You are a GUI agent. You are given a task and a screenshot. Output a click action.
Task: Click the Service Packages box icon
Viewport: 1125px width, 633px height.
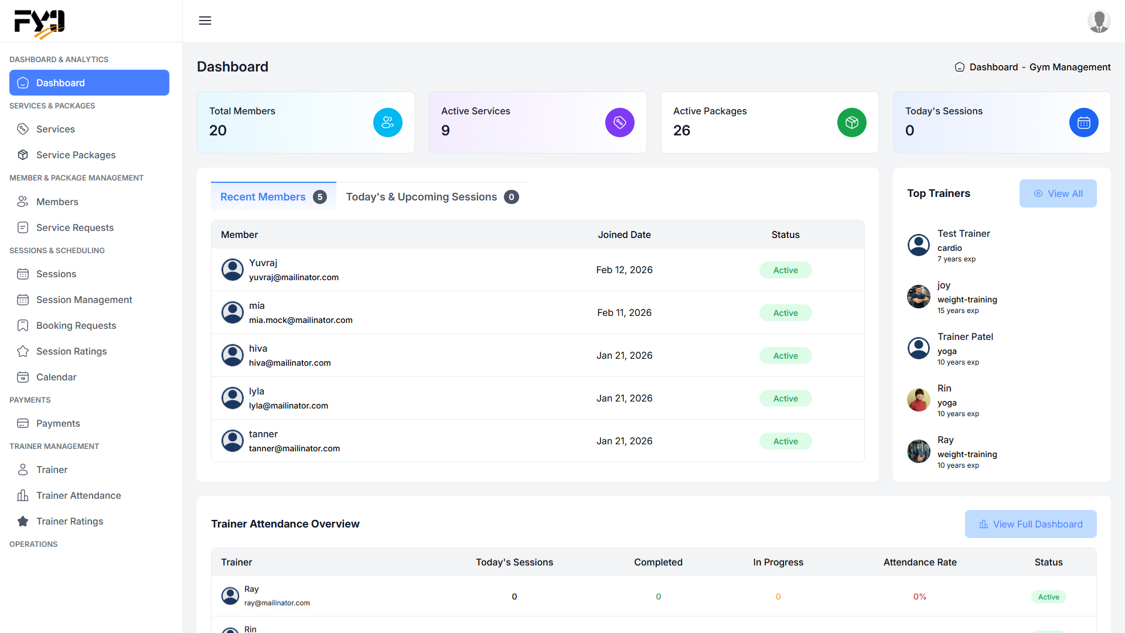[x=23, y=155]
